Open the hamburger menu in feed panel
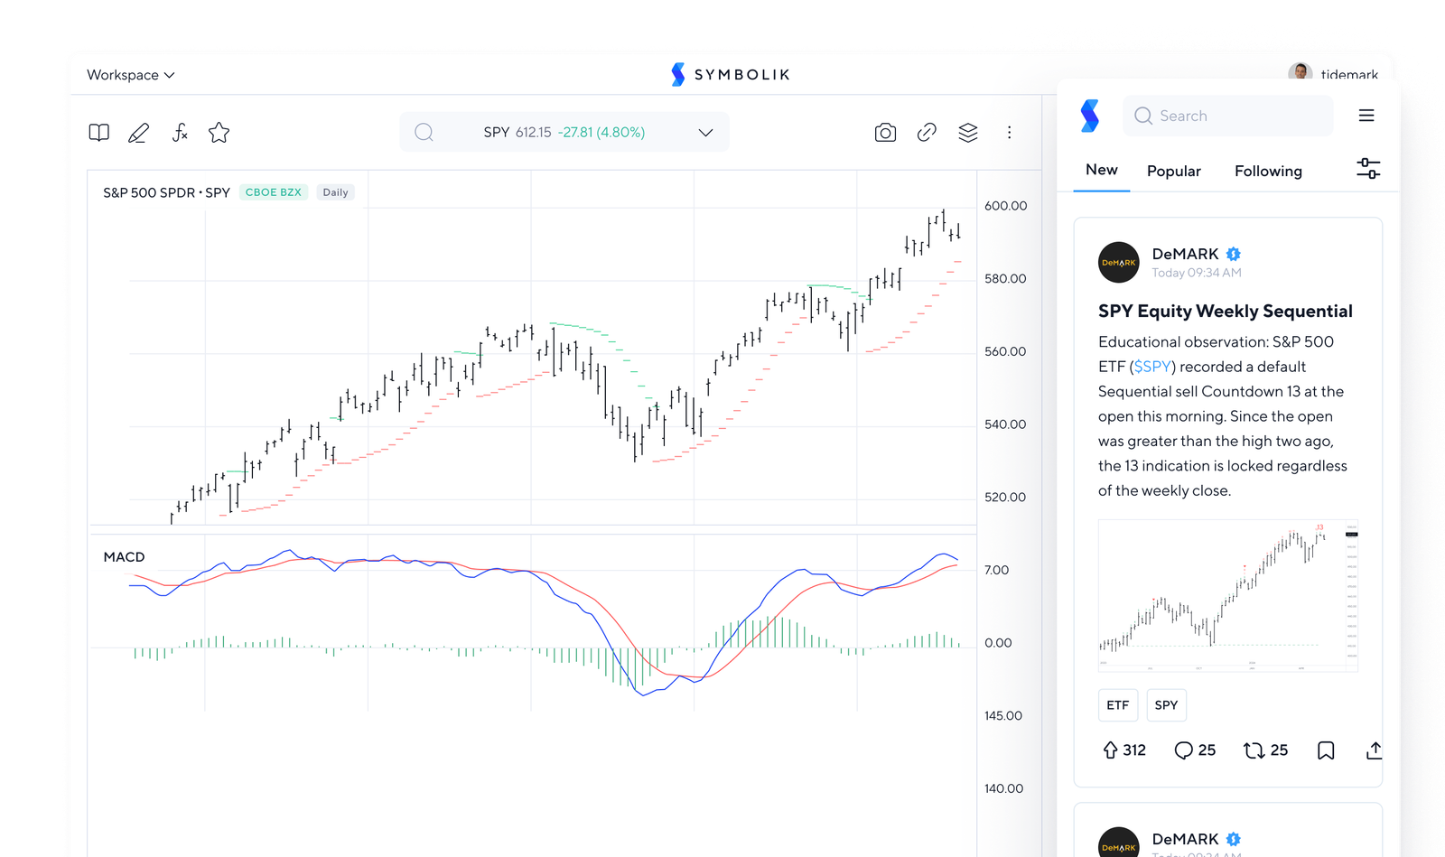The height and width of the screenshot is (857, 1445). click(x=1366, y=116)
